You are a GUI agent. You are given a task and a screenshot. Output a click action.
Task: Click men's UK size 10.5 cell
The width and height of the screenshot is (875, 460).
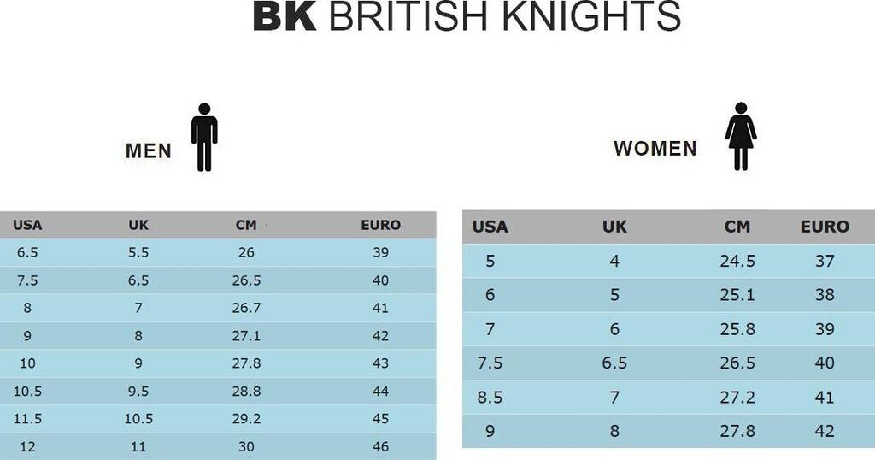[x=138, y=419]
